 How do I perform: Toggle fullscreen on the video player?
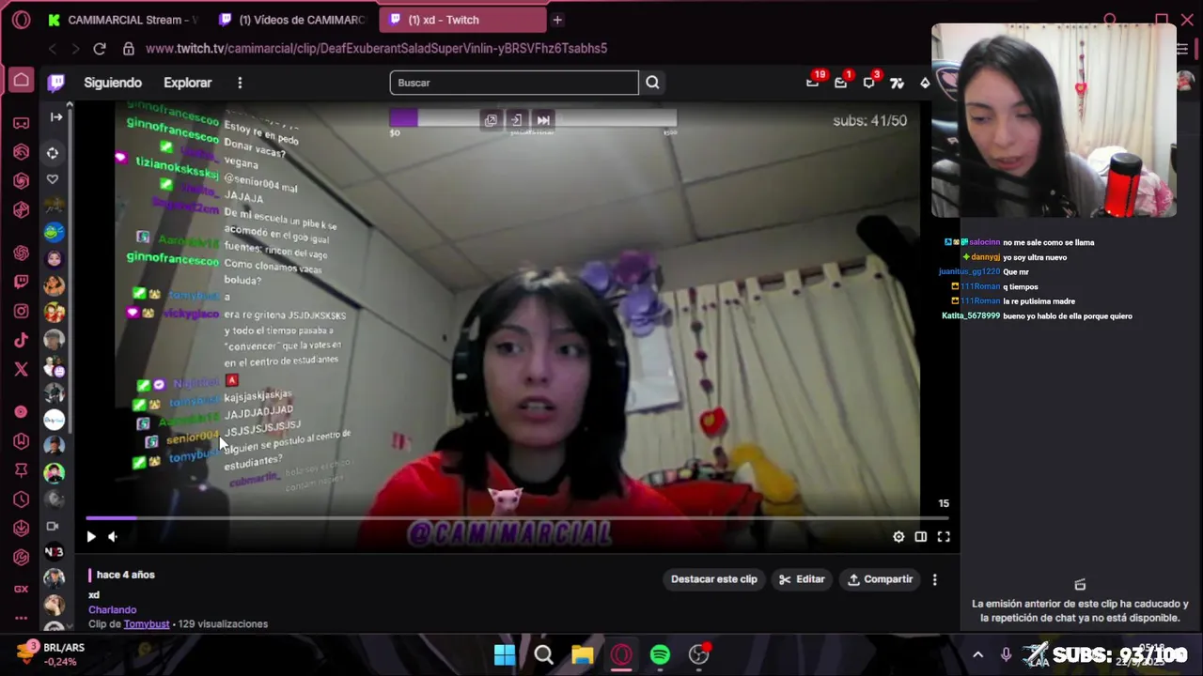pos(944,537)
